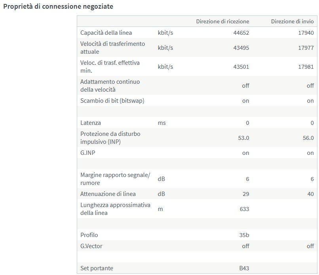The height and width of the screenshot is (275, 319).
Task: Click the effective minimum rate value 17981
Action: point(306,67)
